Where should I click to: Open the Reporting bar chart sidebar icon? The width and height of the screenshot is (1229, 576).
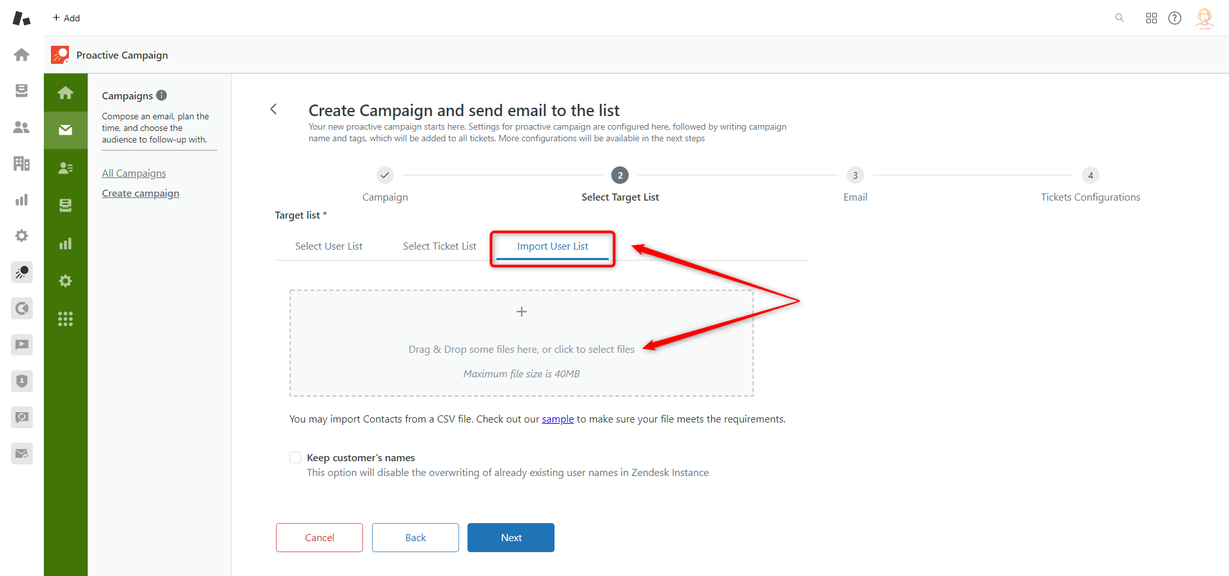(x=21, y=200)
